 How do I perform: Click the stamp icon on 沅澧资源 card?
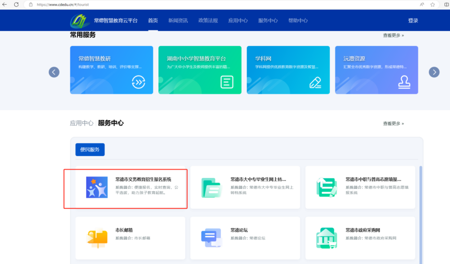404,82
